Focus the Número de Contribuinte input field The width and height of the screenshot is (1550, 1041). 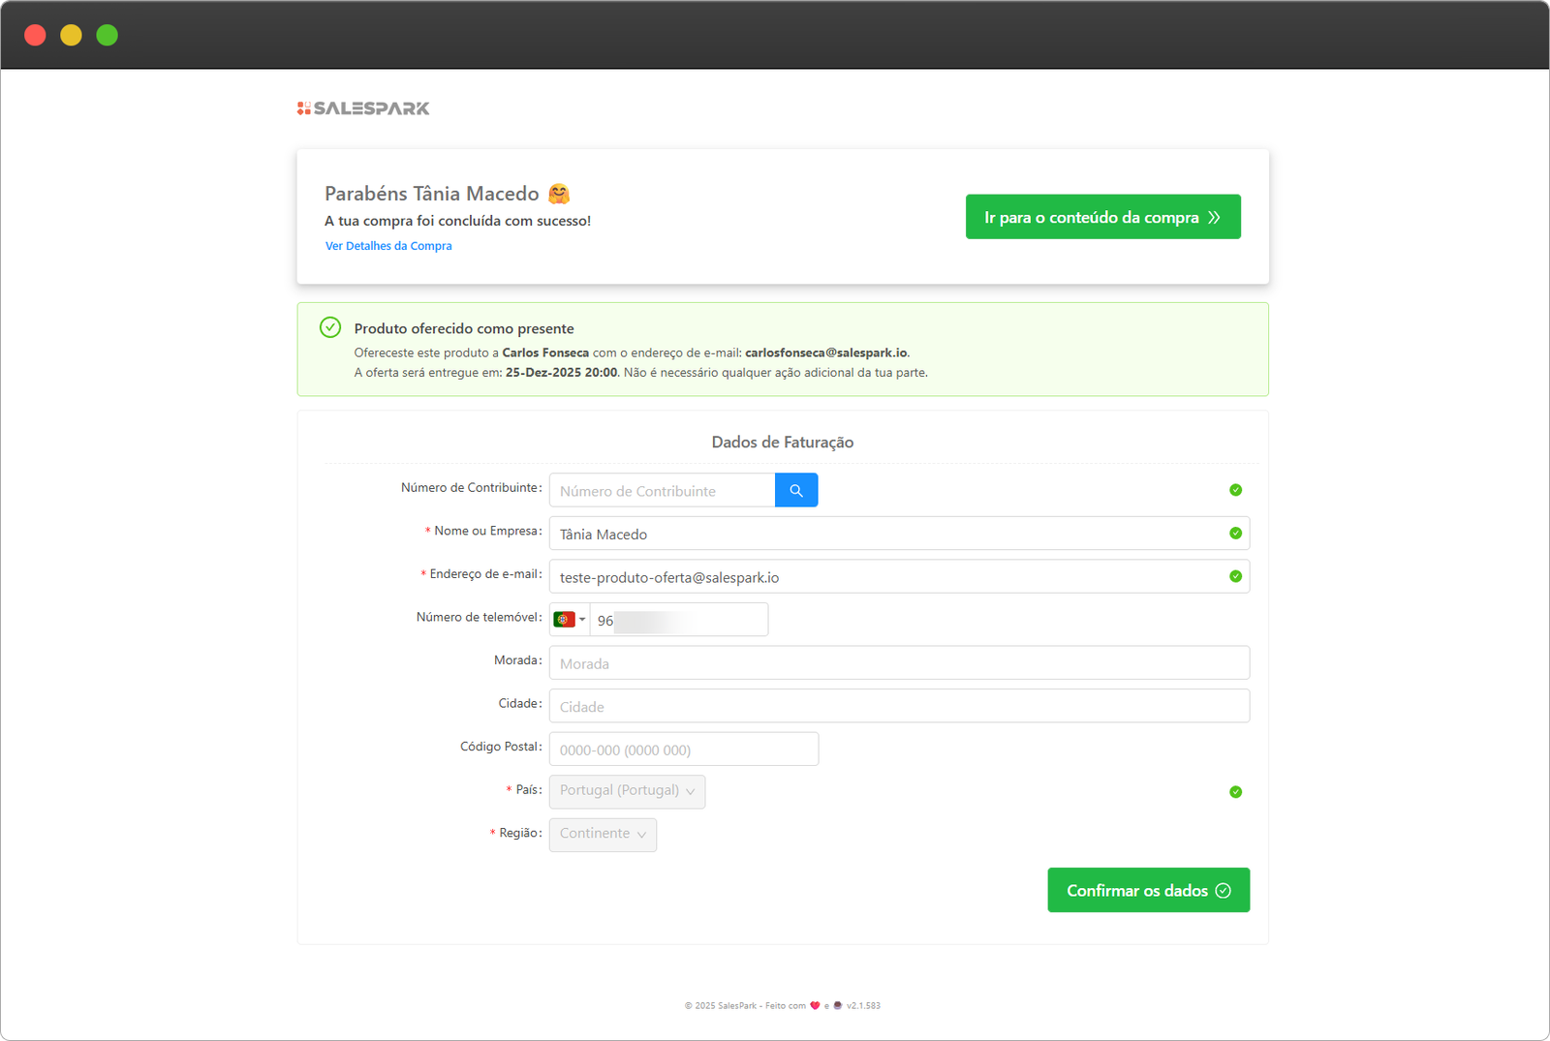tap(663, 491)
